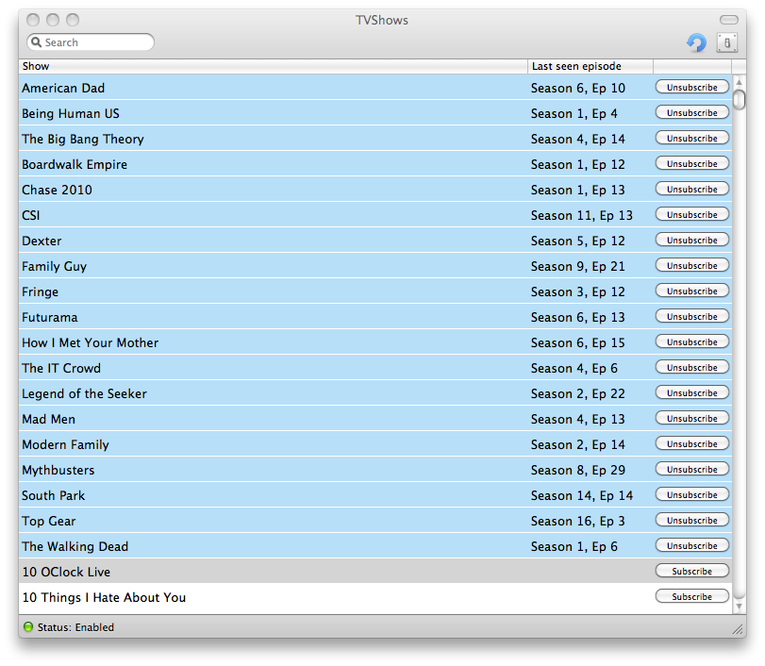
Task: Subscribe to 10 OClock Live
Action: point(691,571)
